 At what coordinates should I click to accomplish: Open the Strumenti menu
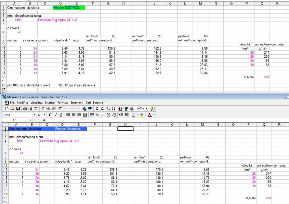77,103
